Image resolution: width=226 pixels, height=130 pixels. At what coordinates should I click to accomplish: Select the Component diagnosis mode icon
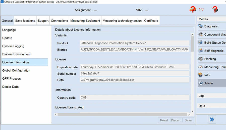click(200, 35)
